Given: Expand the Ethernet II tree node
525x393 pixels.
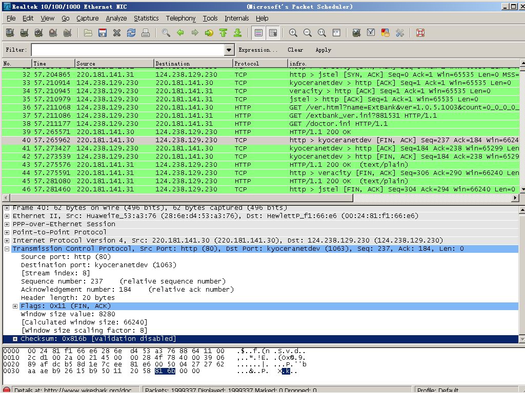Looking at the screenshot, I should [x=7, y=216].
